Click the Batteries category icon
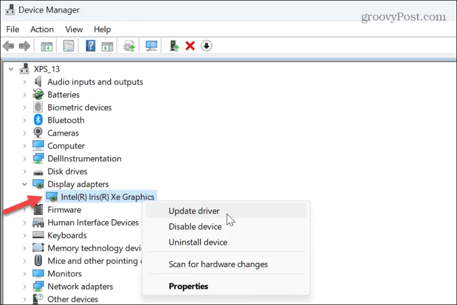 coord(38,95)
